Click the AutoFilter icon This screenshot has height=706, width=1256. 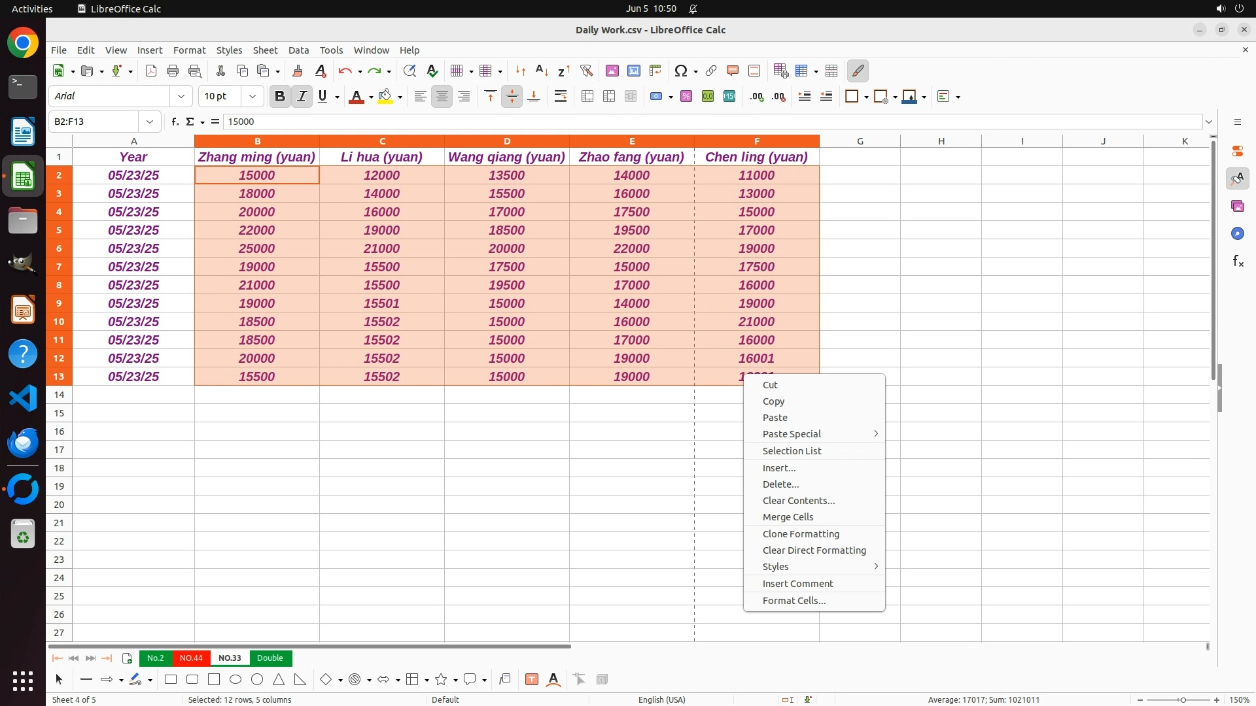pyautogui.click(x=586, y=71)
